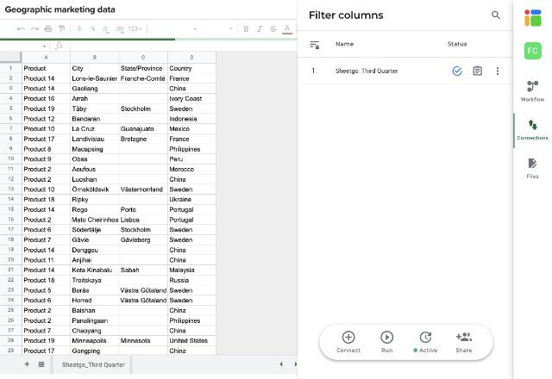Click the Active schedule button

coord(425,342)
